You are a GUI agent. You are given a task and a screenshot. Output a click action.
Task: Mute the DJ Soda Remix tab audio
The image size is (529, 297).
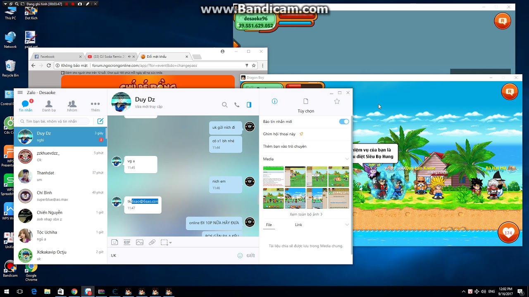point(129,57)
